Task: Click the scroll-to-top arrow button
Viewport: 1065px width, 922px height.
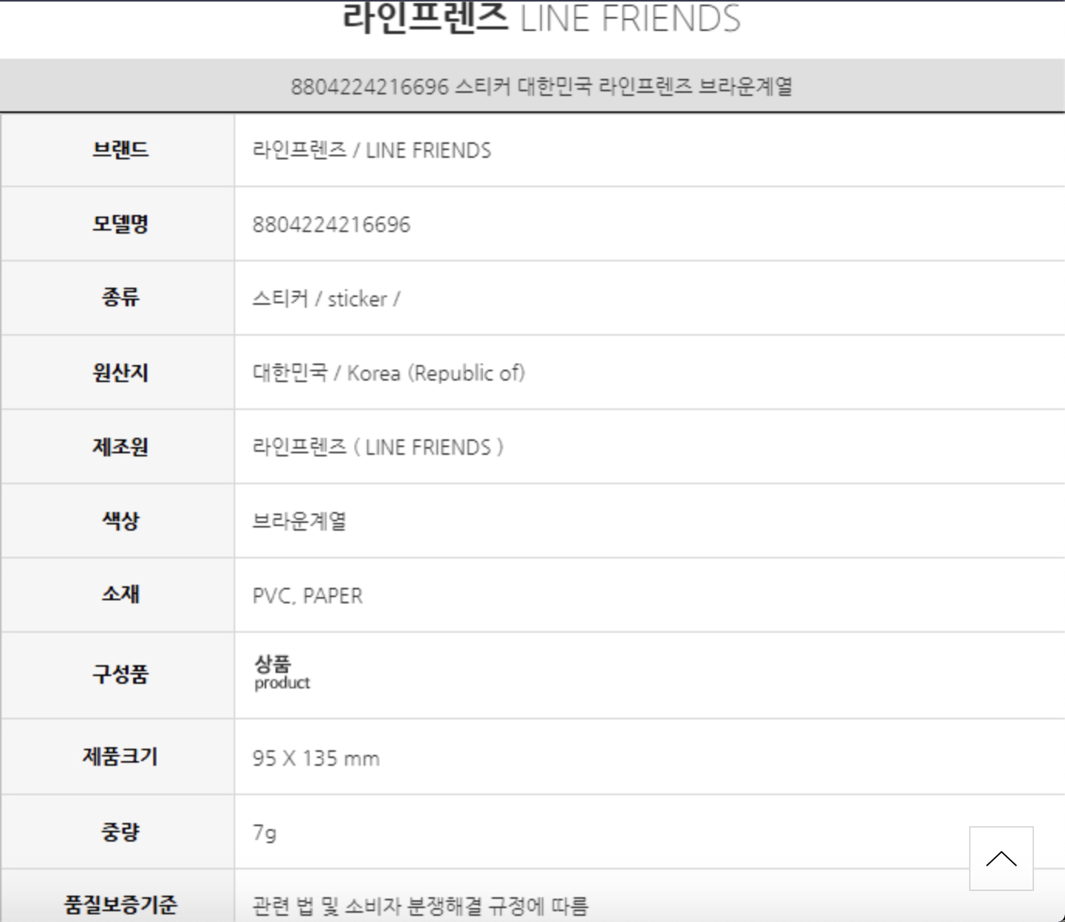Action: (x=1001, y=859)
